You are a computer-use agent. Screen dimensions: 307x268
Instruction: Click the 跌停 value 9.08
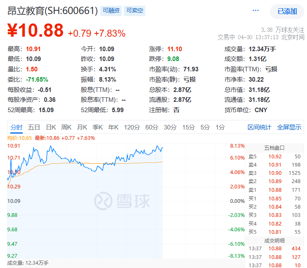(173, 59)
